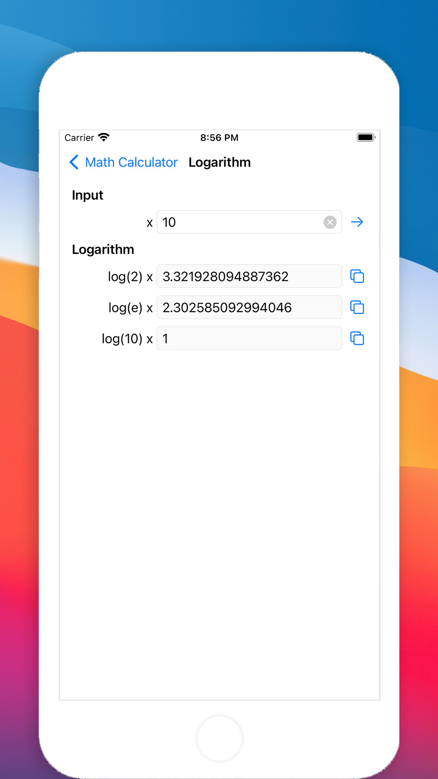The image size is (438, 779).
Task: Tap the Wi-Fi status icon
Action: (x=104, y=137)
